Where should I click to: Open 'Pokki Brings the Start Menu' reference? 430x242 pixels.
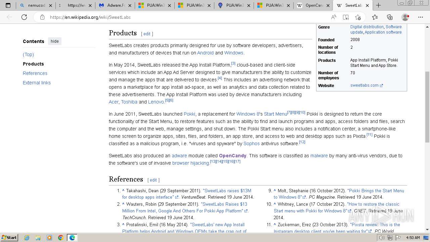[339, 194]
